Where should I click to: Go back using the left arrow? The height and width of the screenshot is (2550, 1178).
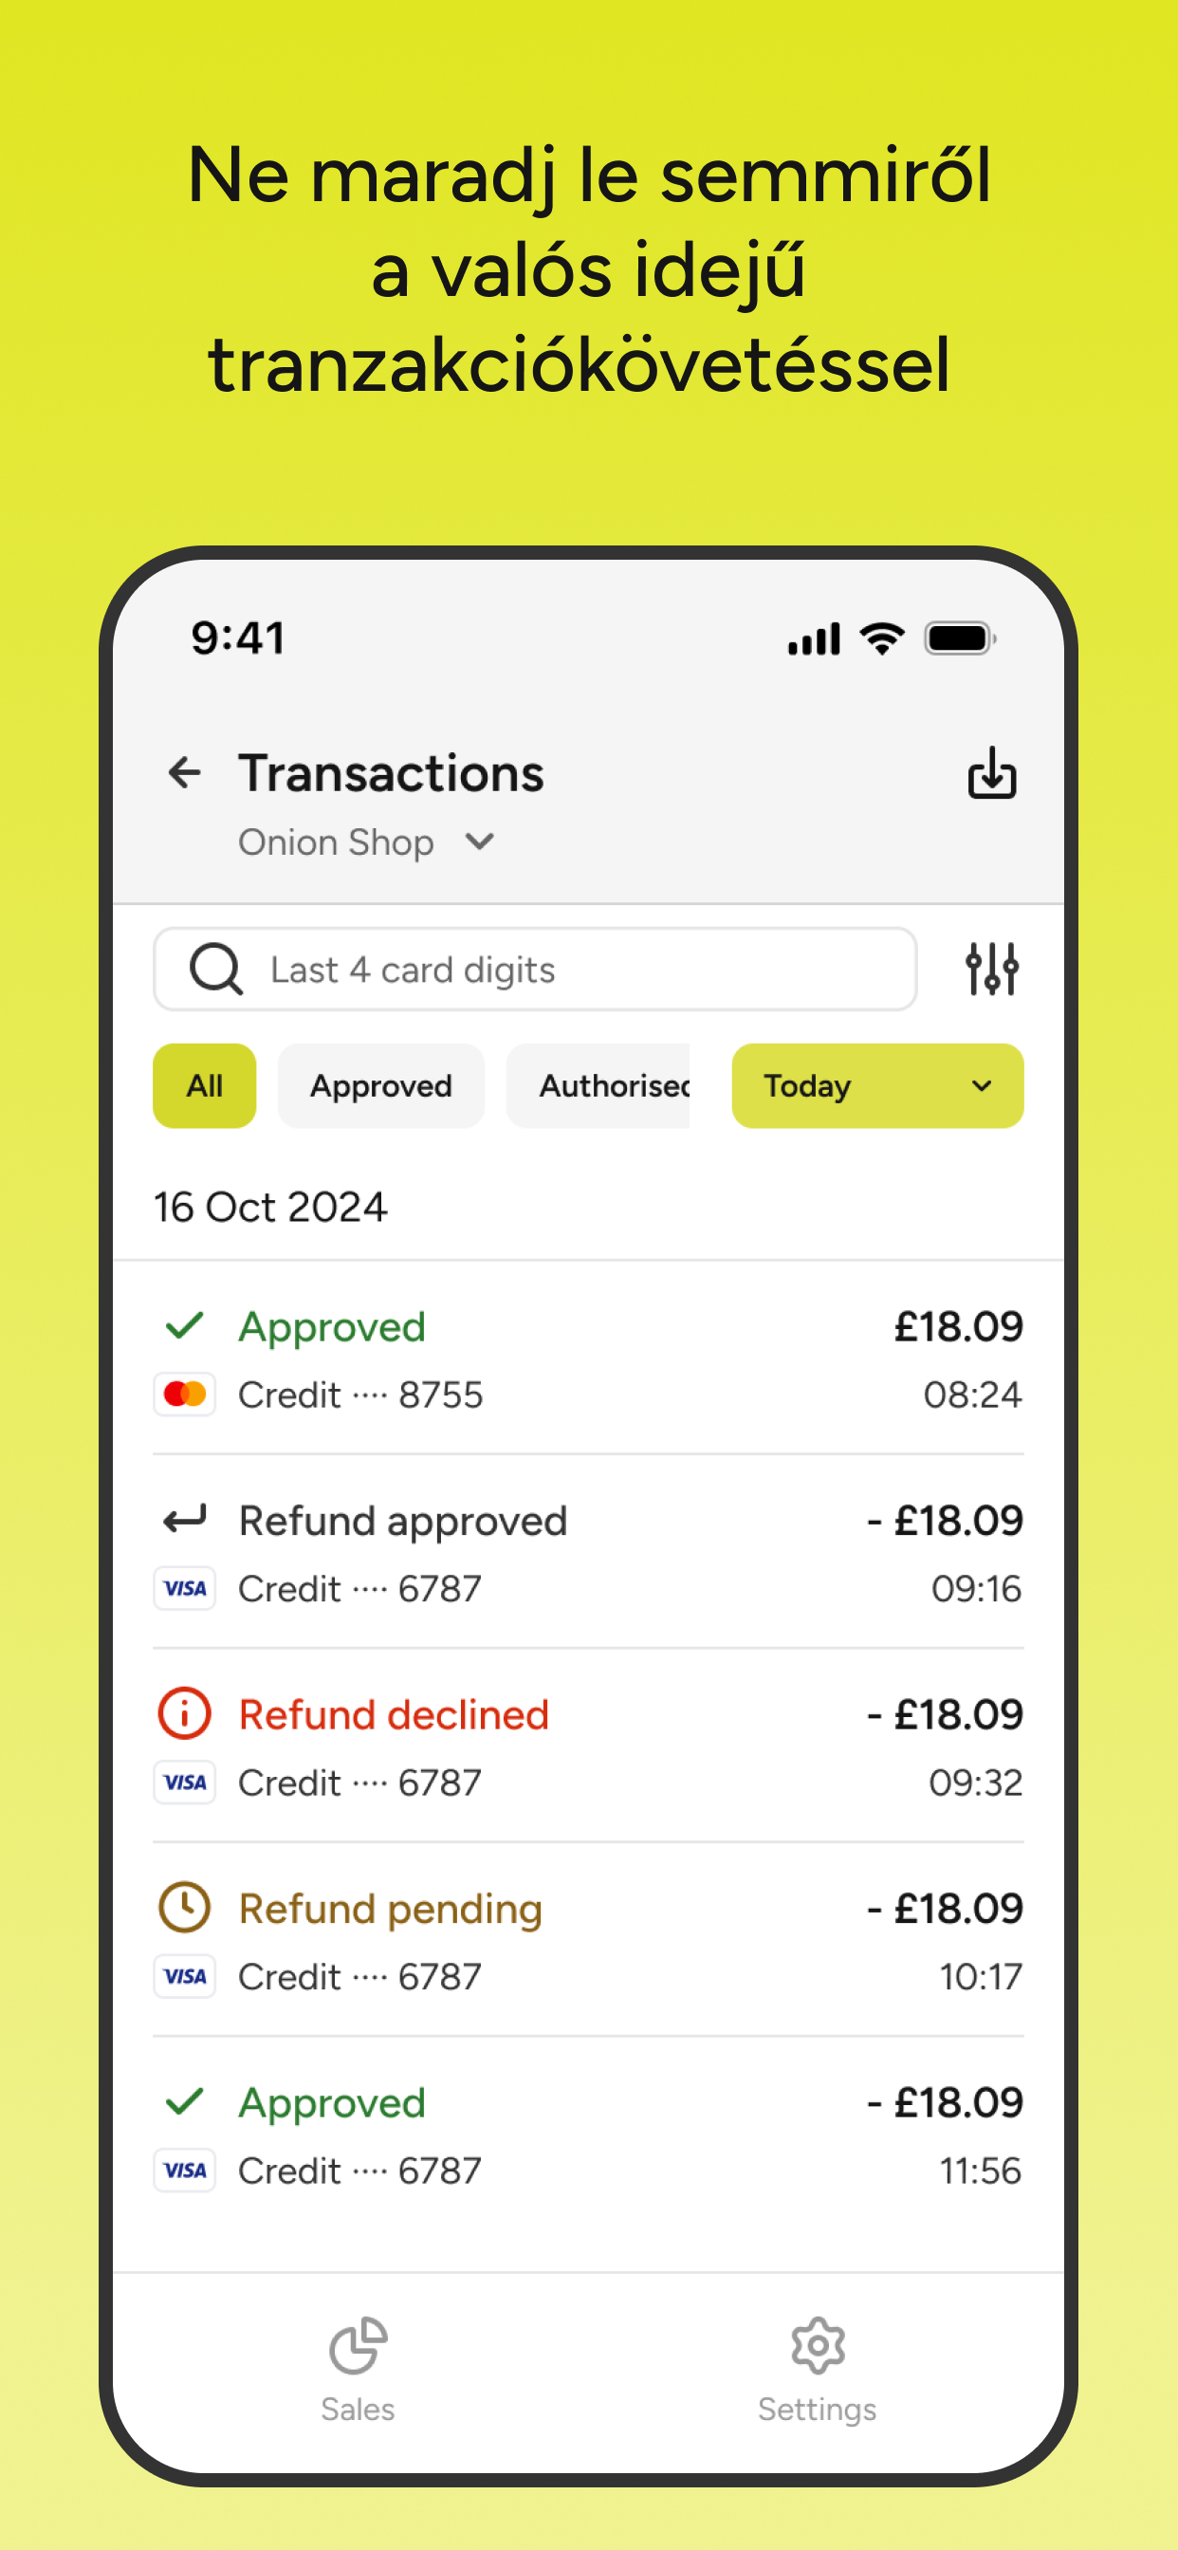184,773
